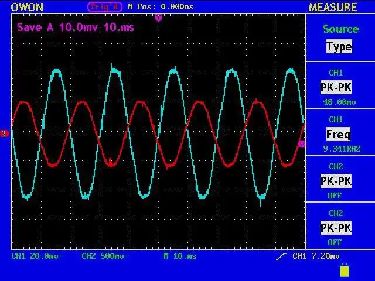This screenshot has width=375, height=281.
Task: Click the CH2 500mv scale readout
Action: click(x=105, y=256)
